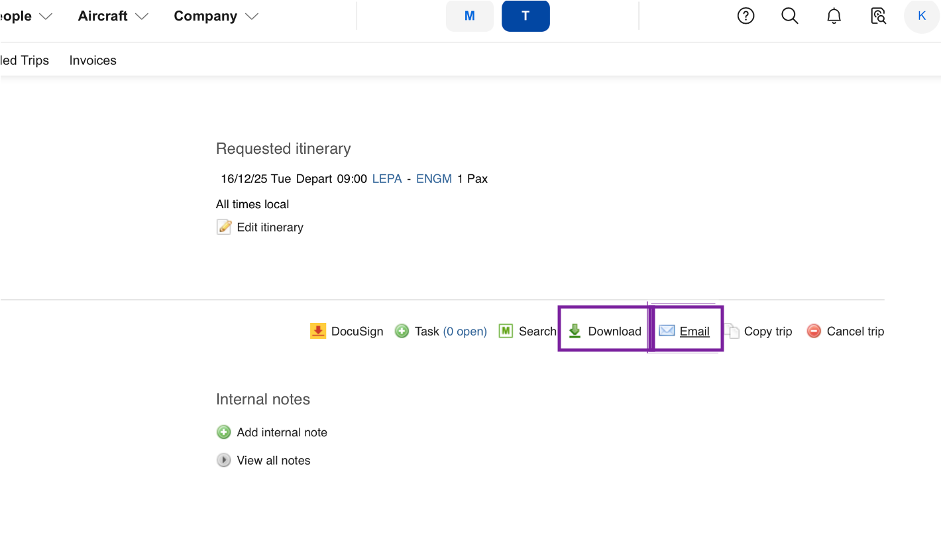The image size is (941, 537).
Task: Click the document search icon
Action: point(878,16)
